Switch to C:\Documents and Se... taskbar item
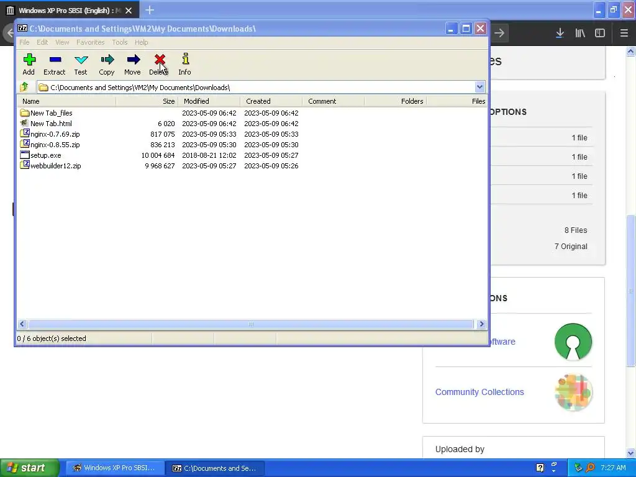 tap(215, 468)
